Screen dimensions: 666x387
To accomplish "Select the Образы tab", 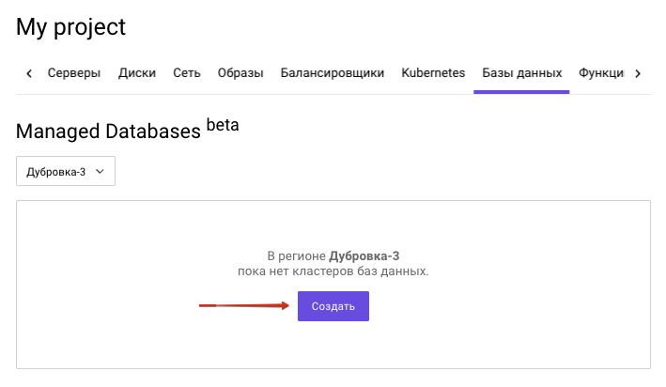I will click(x=240, y=73).
